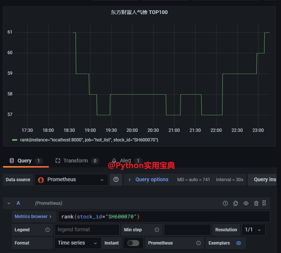Open the Resolution 1/1 dropdown
The width and height of the screenshot is (281, 253).
point(253,230)
